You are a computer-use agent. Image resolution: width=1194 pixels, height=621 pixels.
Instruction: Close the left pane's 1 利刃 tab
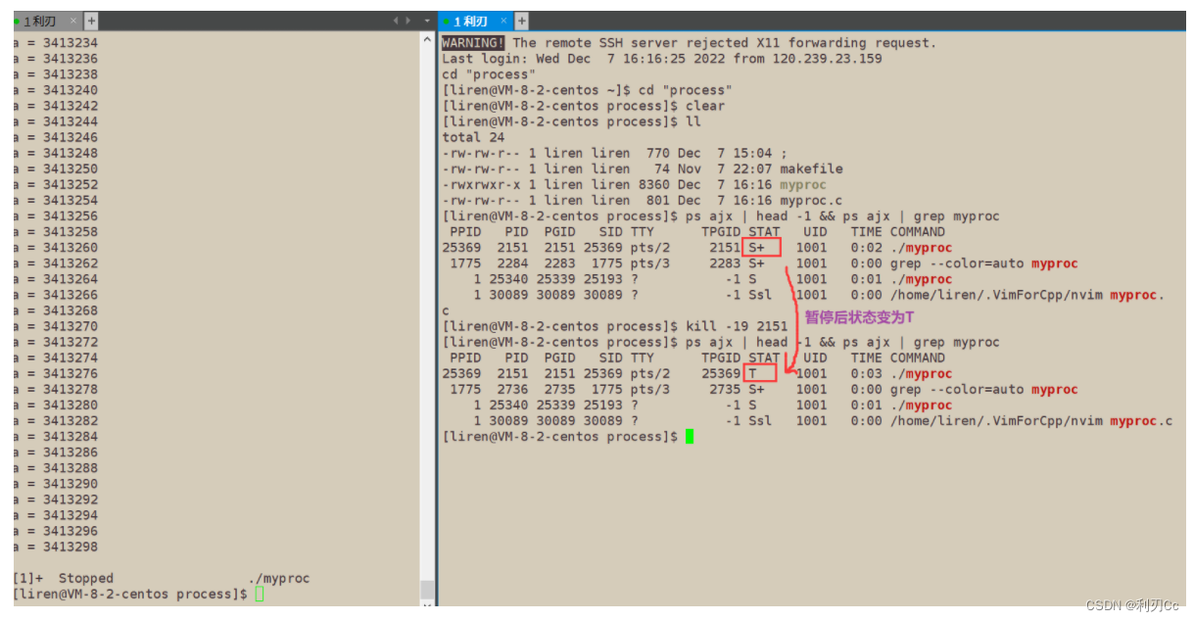73,21
